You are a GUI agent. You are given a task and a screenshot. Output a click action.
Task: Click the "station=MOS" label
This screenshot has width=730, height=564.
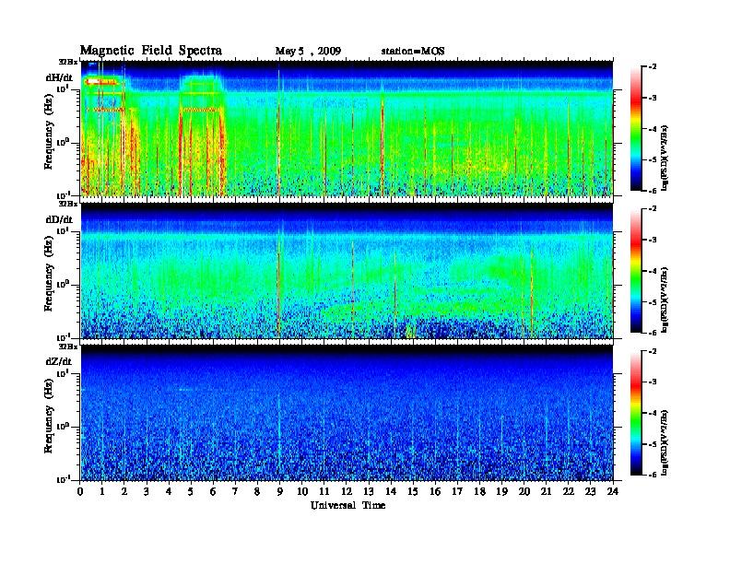(x=413, y=51)
